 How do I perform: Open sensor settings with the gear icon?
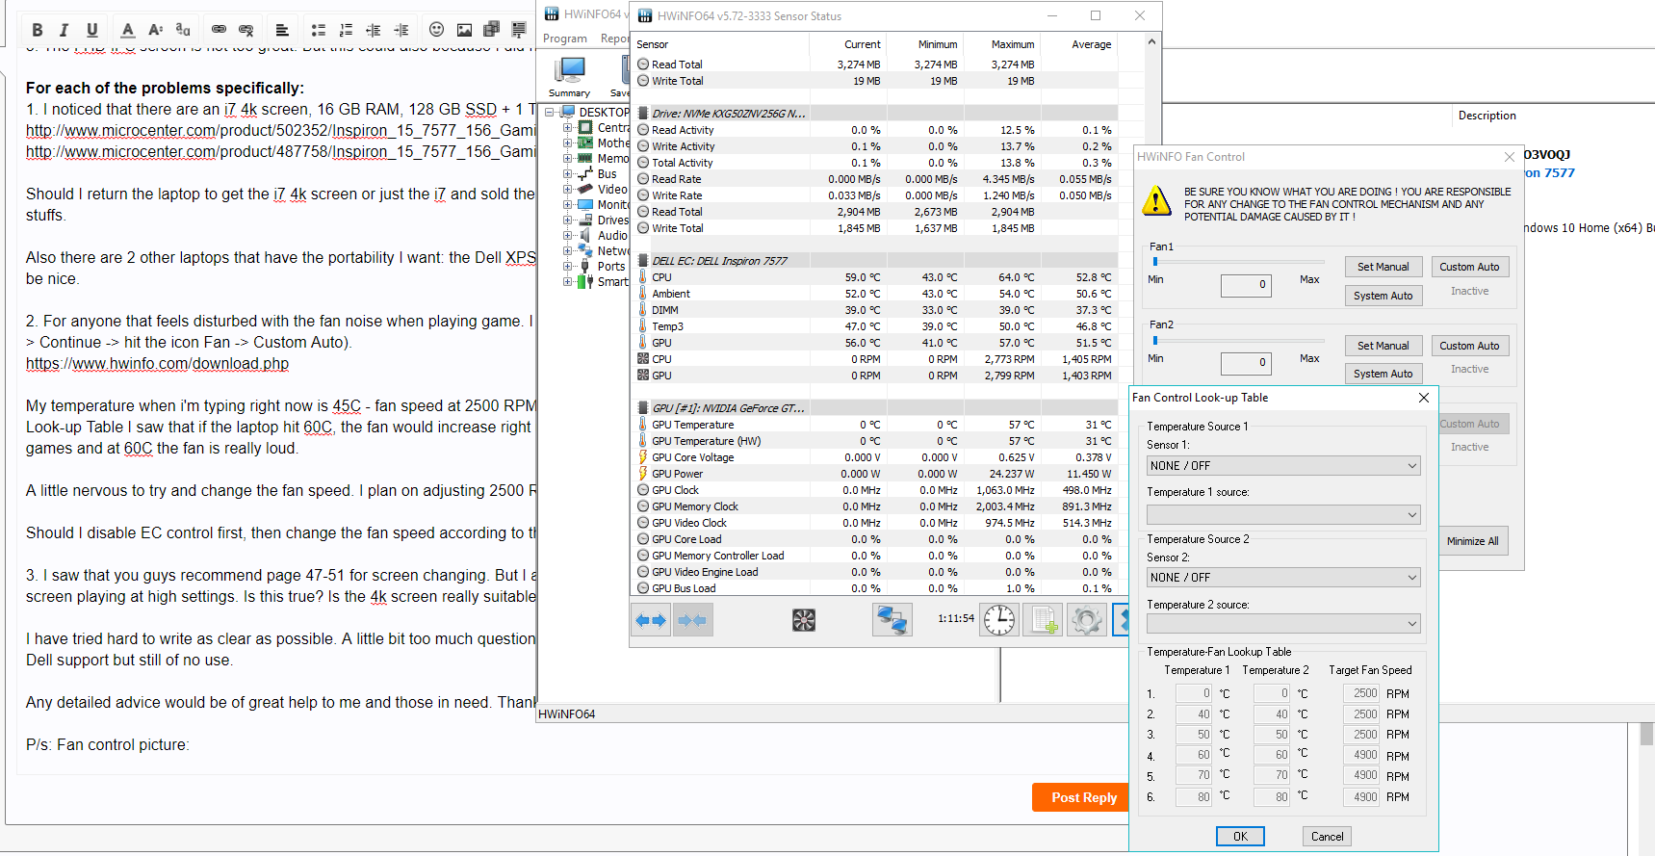pos(1087,620)
